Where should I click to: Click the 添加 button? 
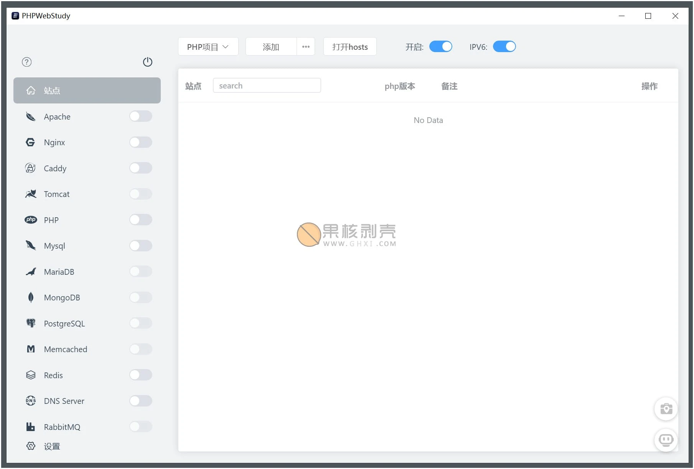(271, 47)
